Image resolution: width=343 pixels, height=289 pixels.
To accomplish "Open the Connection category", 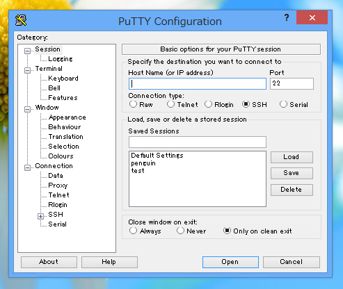I will [x=54, y=166].
